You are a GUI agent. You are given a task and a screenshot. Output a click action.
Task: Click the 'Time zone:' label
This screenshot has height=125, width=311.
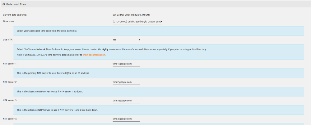tap(9, 21)
